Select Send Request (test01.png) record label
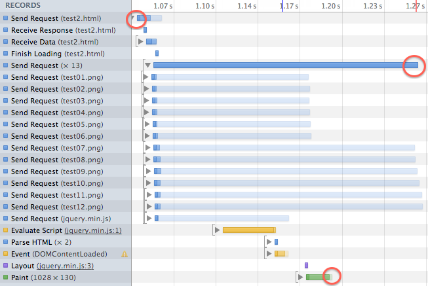 click(x=57, y=77)
